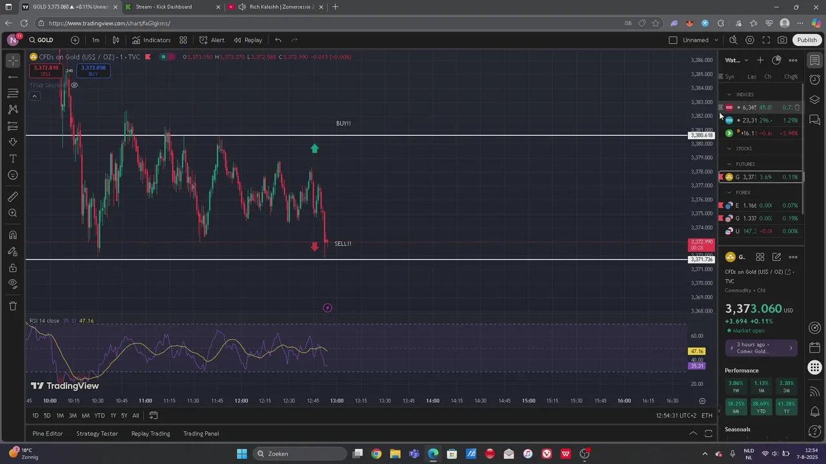The height and width of the screenshot is (464, 826).
Task: Open the emoji and stickers tool
Action: click(13, 175)
